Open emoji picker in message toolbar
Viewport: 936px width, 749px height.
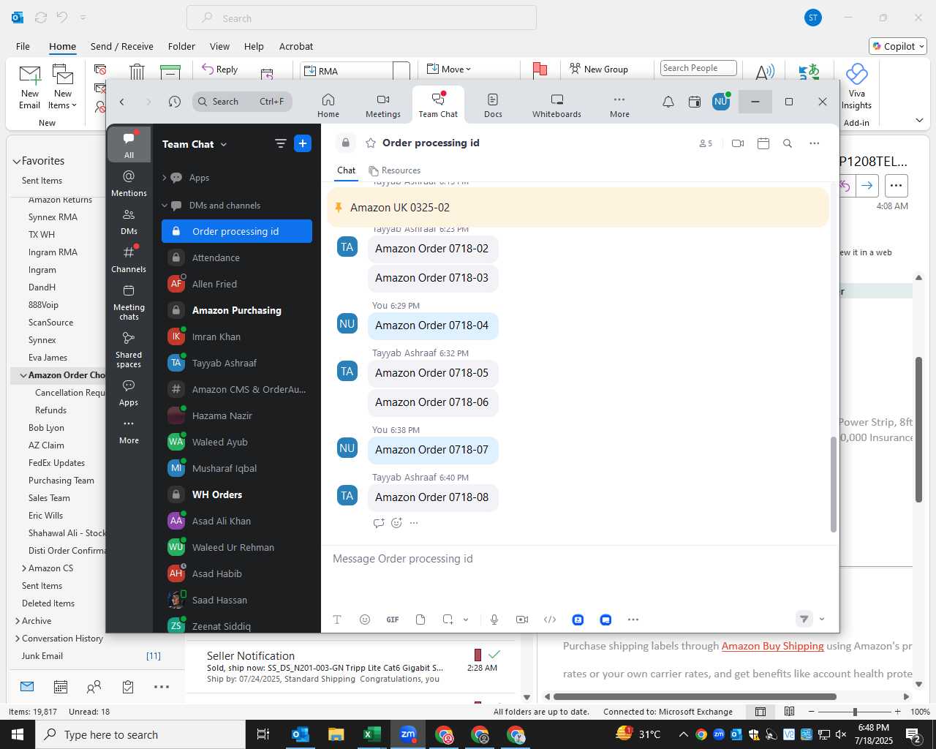(x=365, y=620)
